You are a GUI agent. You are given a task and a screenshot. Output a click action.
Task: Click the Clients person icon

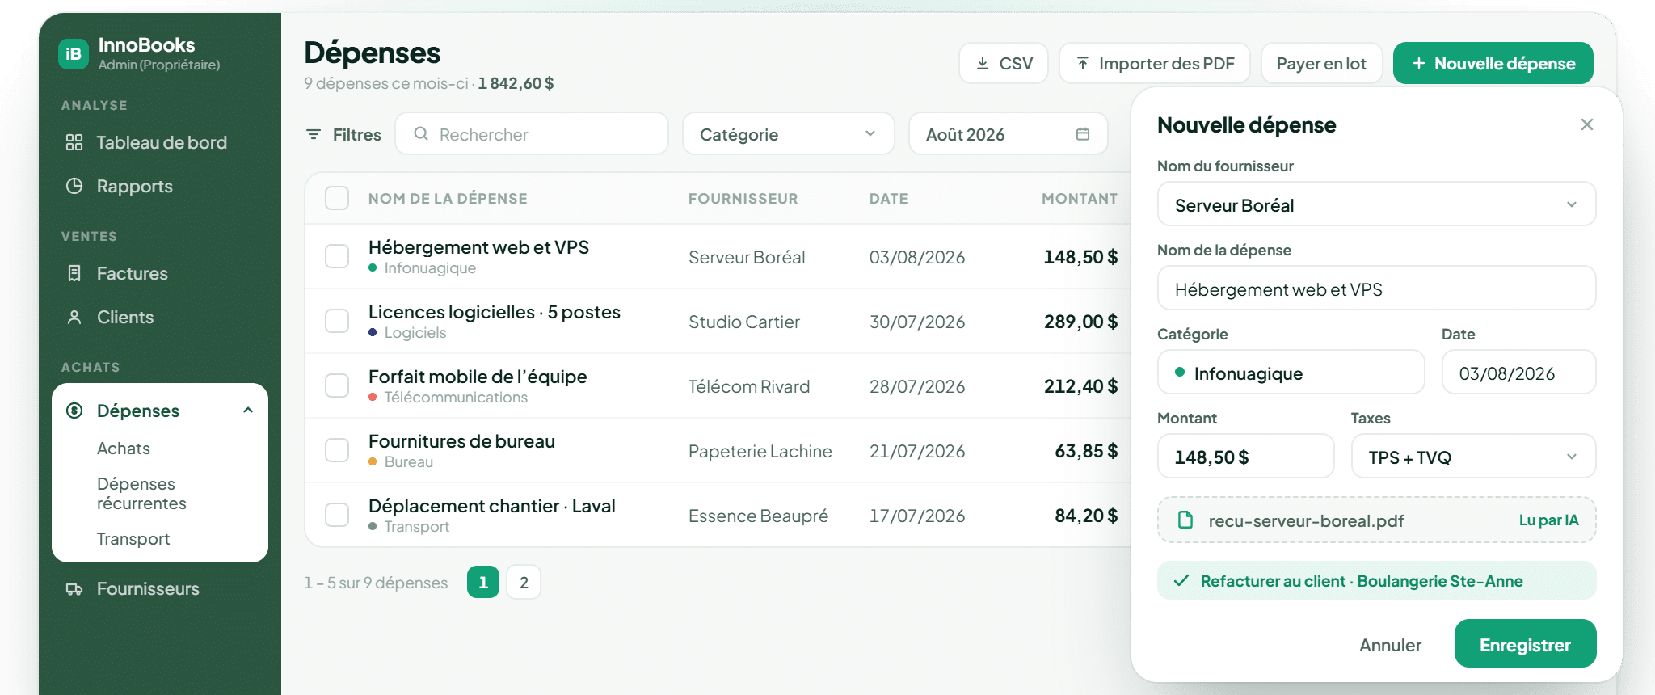74,317
